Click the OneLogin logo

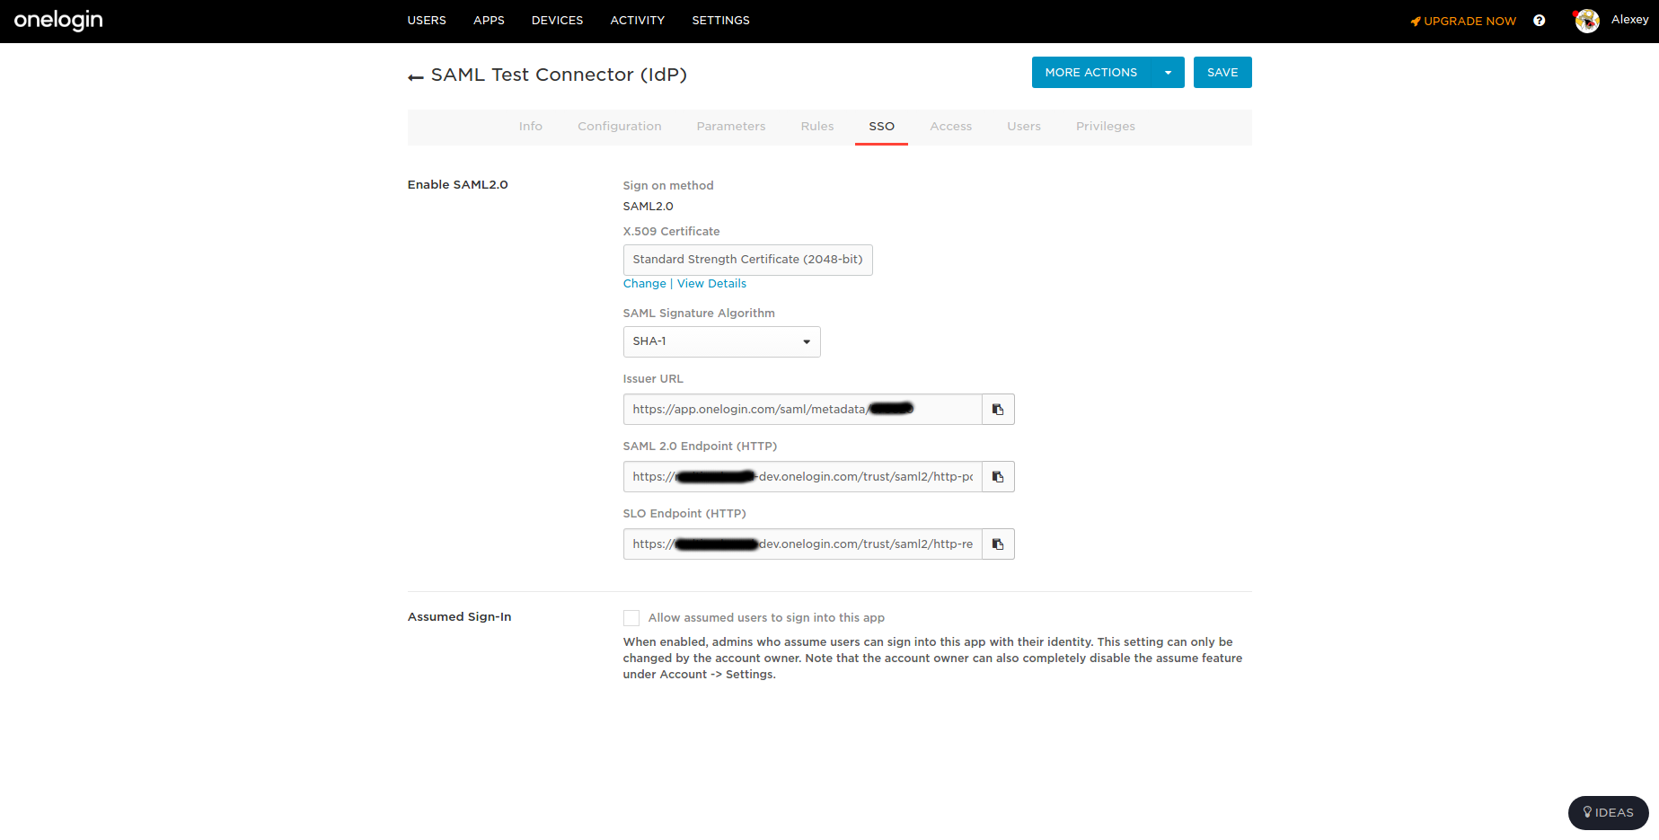(58, 20)
